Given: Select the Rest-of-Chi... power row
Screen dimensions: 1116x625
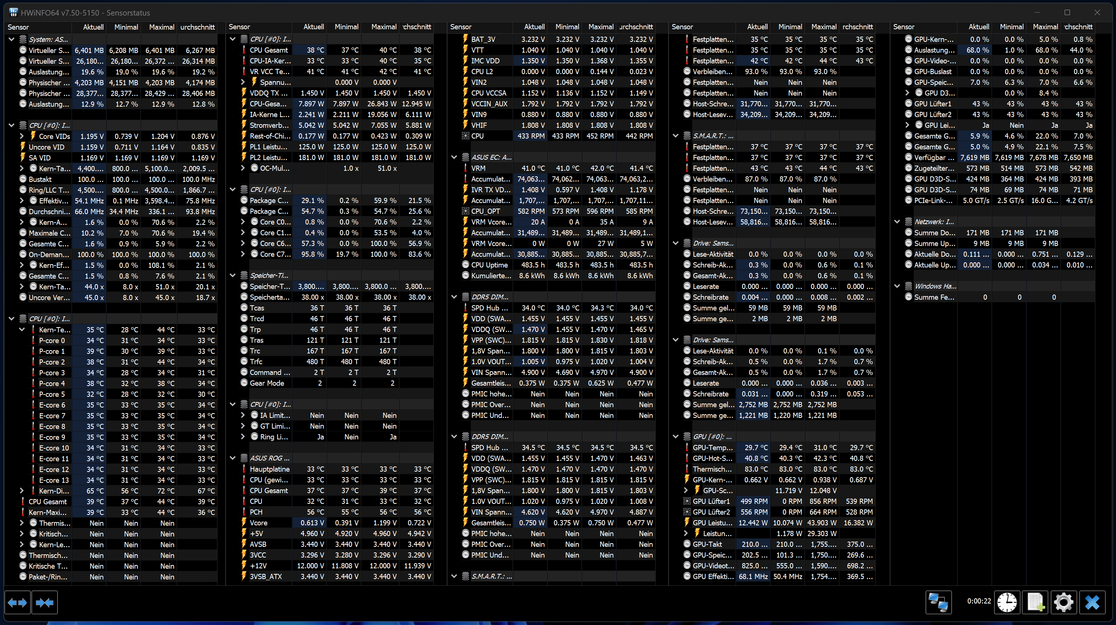Looking at the screenshot, I should tap(330, 136).
